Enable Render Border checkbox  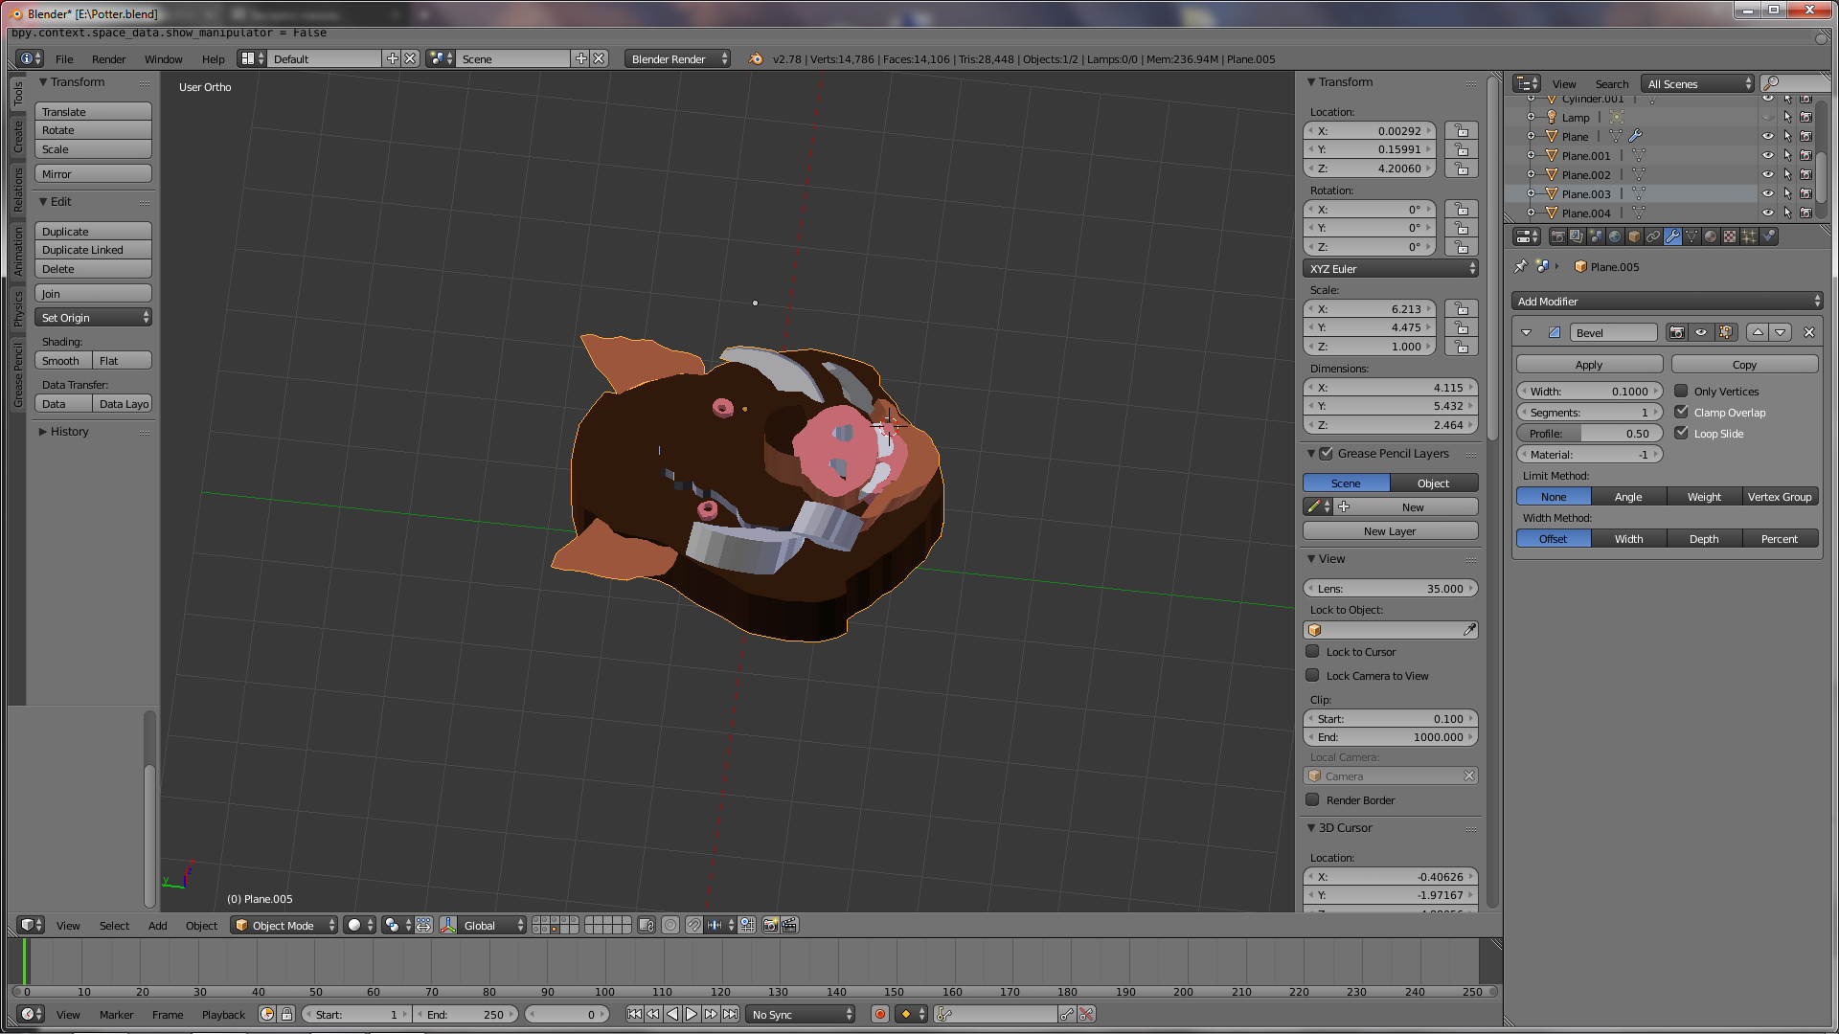click(1312, 799)
